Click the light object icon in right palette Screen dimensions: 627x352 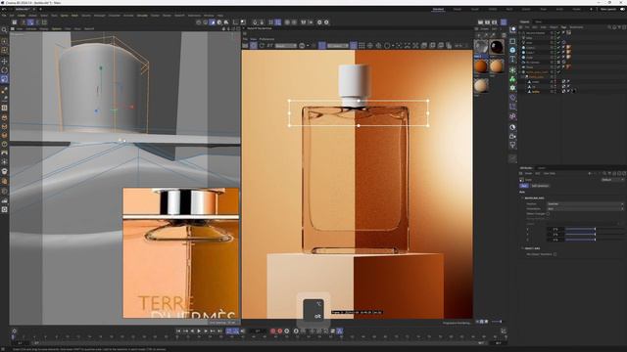[x=512, y=146]
